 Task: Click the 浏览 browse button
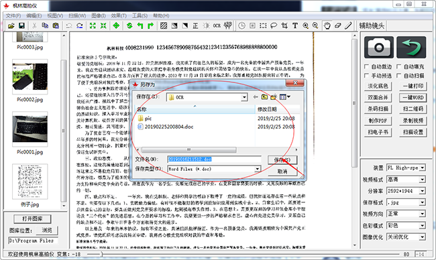[47, 231]
